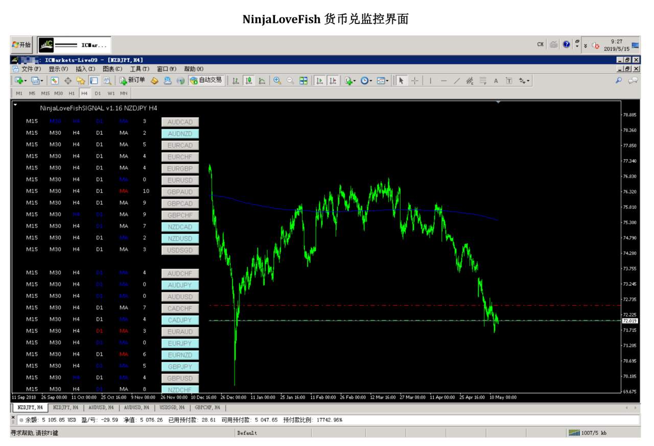Switch to line chart icon

coord(262,81)
